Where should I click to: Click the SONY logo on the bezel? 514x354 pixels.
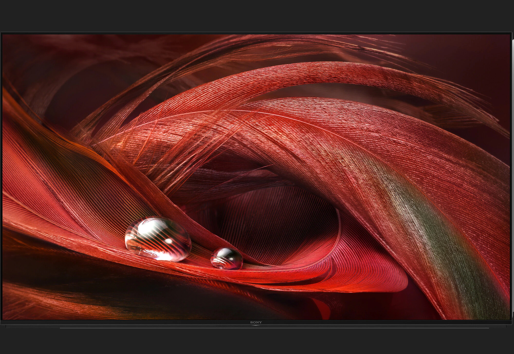(x=256, y=322)
